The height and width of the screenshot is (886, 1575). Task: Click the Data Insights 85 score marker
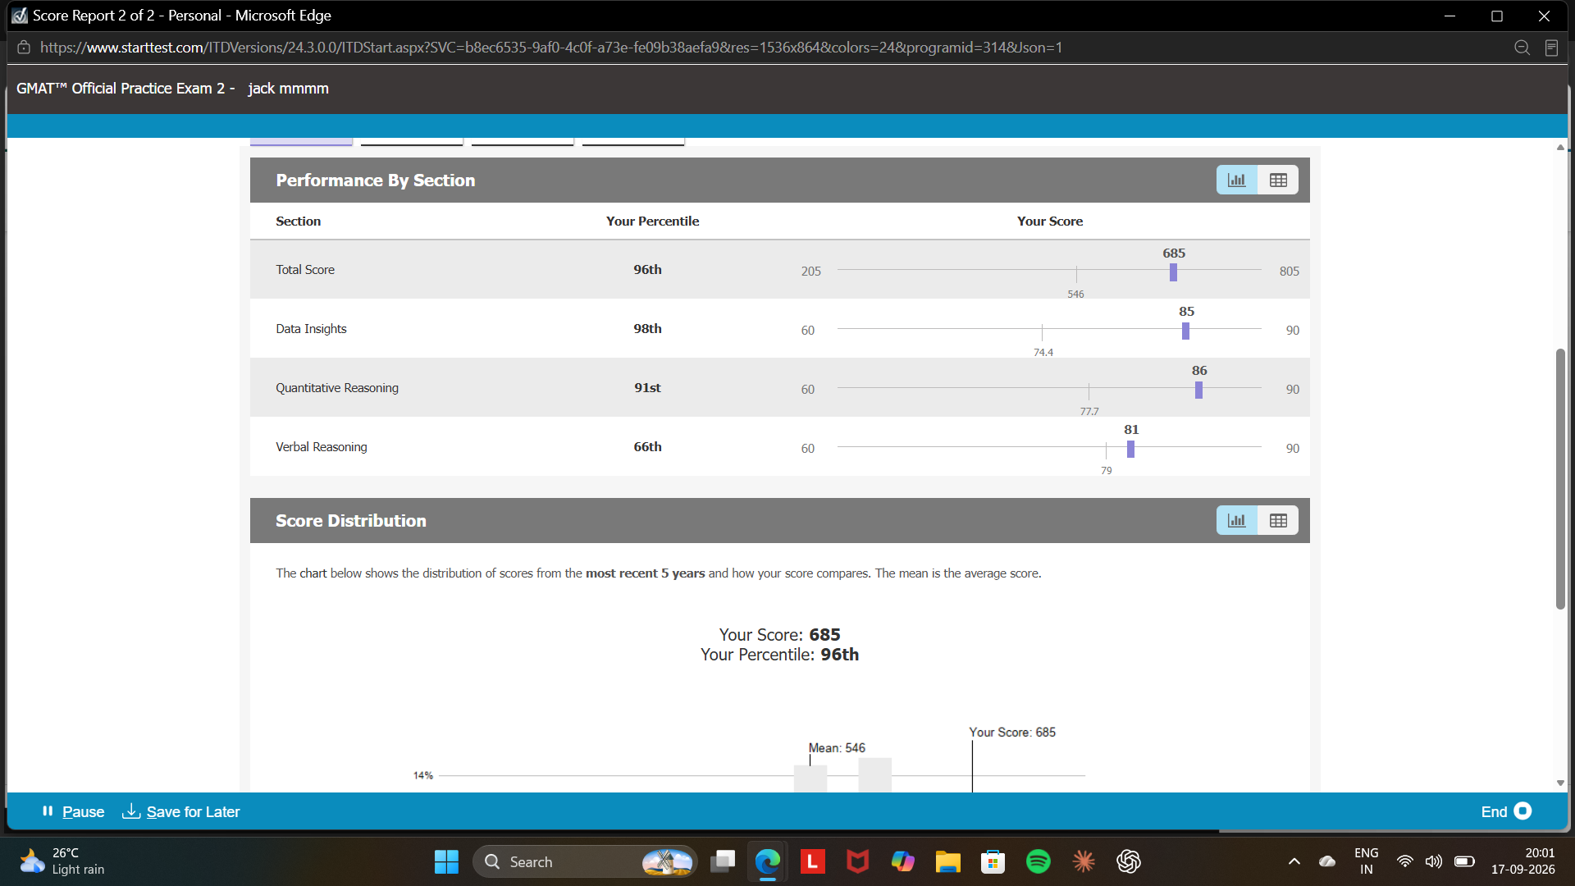[x=1185, y=331]
